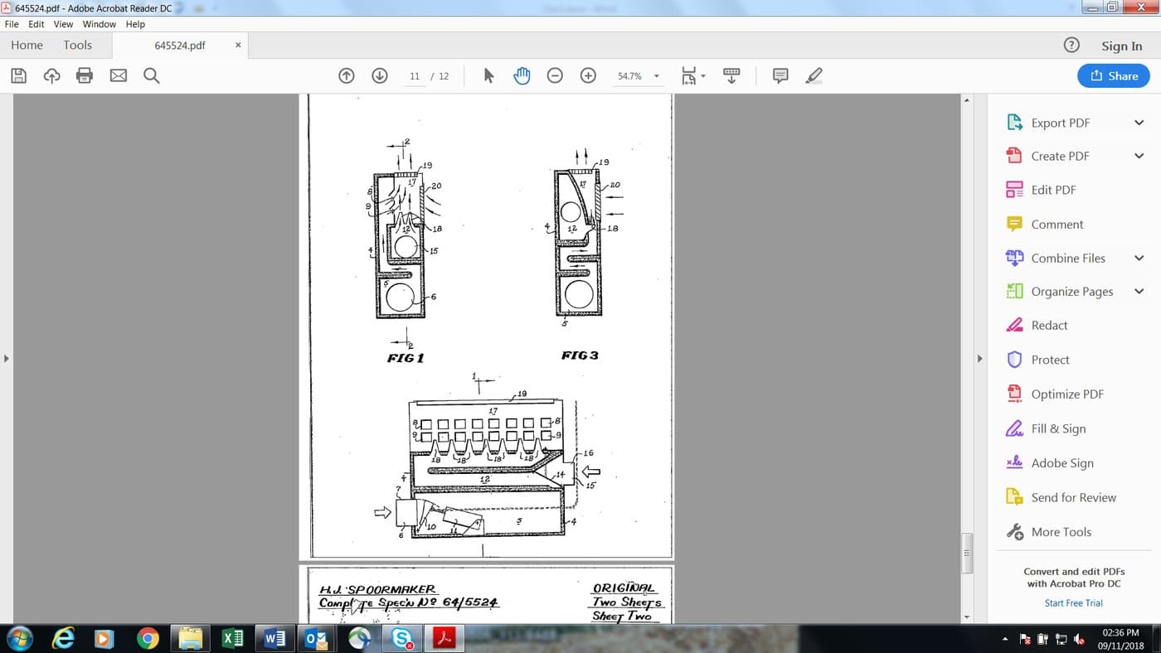Expand Combine Files options chevron
This screenshot has height=653, width=1161.
click(x=1139, y=258)
